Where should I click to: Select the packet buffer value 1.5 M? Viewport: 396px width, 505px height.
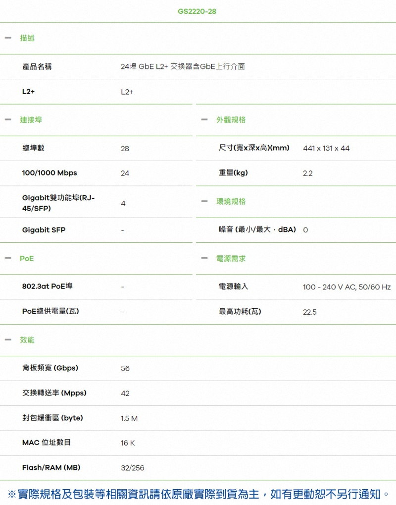click(129, 418)
